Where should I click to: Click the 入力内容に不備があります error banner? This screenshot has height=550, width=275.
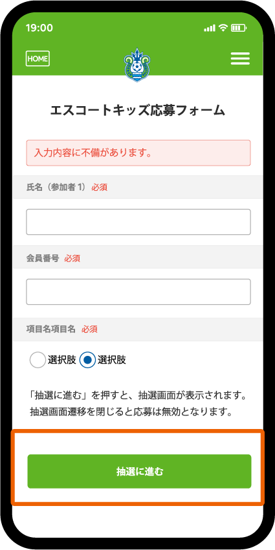pyautogui.click(x=138, y=153)
